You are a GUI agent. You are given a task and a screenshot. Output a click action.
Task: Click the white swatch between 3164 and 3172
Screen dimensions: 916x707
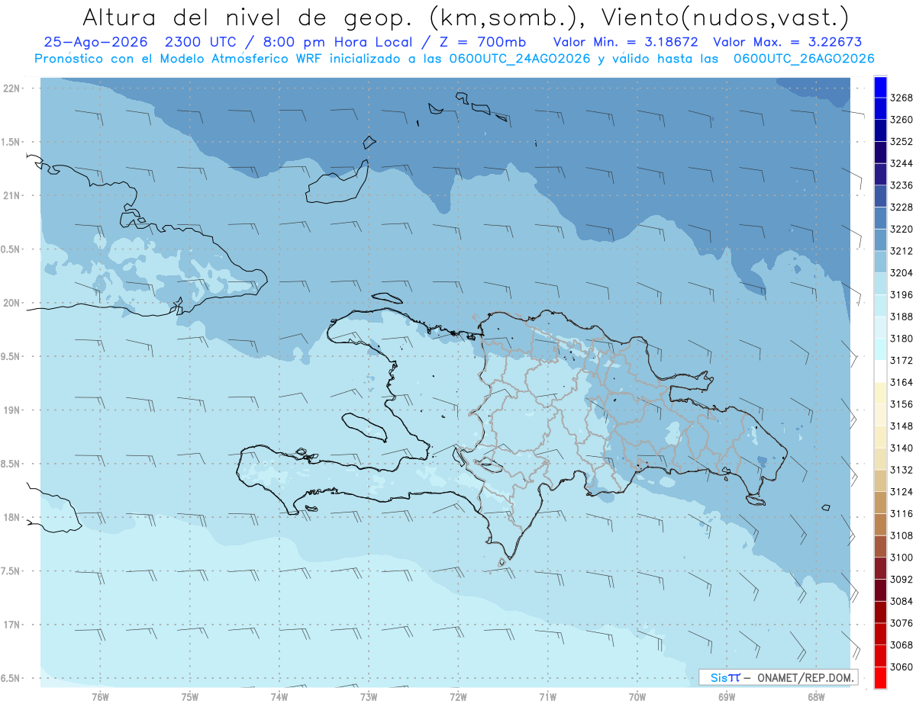pos(880,371)
